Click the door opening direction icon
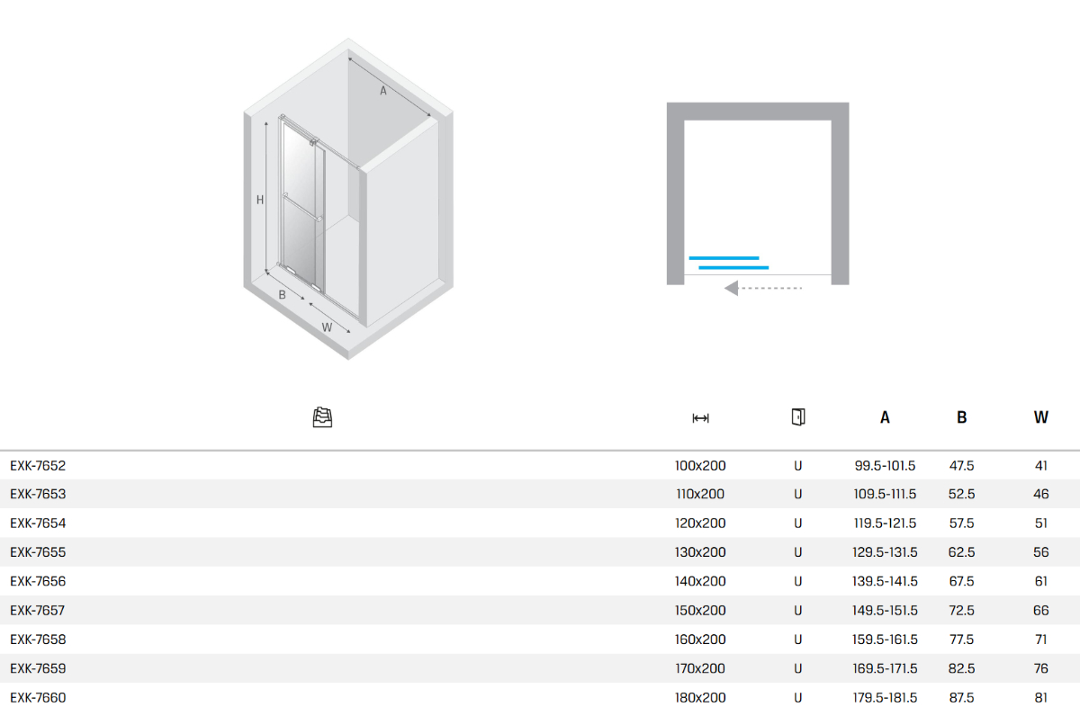Screen dimensions: 1080x716 (x=797, y=416)
